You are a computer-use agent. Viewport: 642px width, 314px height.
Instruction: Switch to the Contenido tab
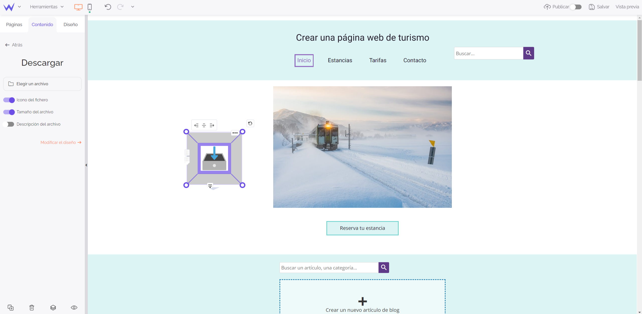42,25
